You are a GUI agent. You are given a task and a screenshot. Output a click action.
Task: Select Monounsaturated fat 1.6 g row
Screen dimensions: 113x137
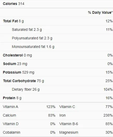56,47
